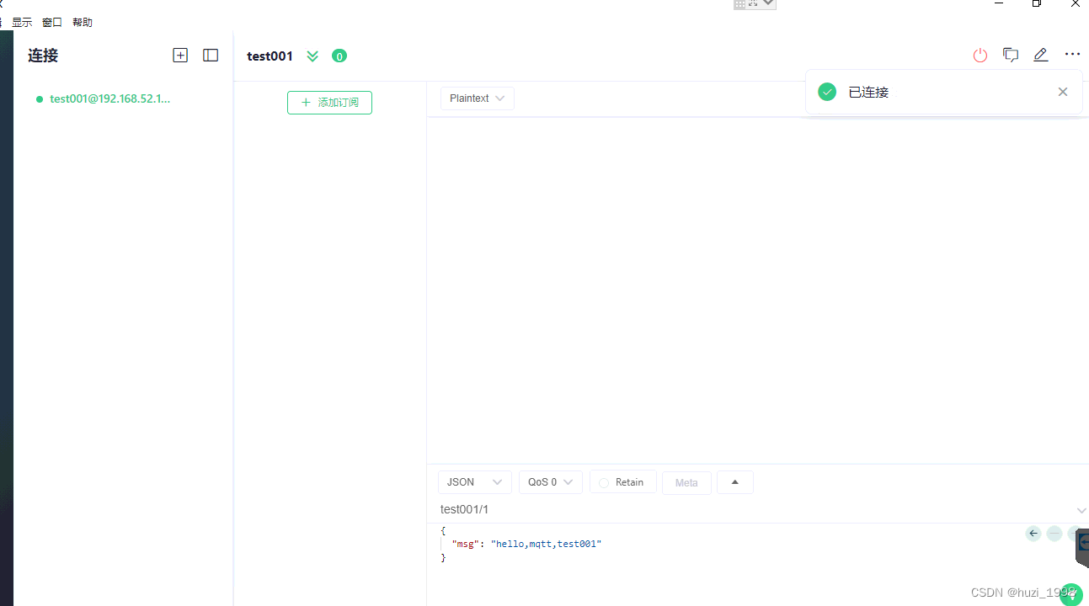Open the JSON payload type dropdown
Screen dimensions: 1089x606
[475, 482]
